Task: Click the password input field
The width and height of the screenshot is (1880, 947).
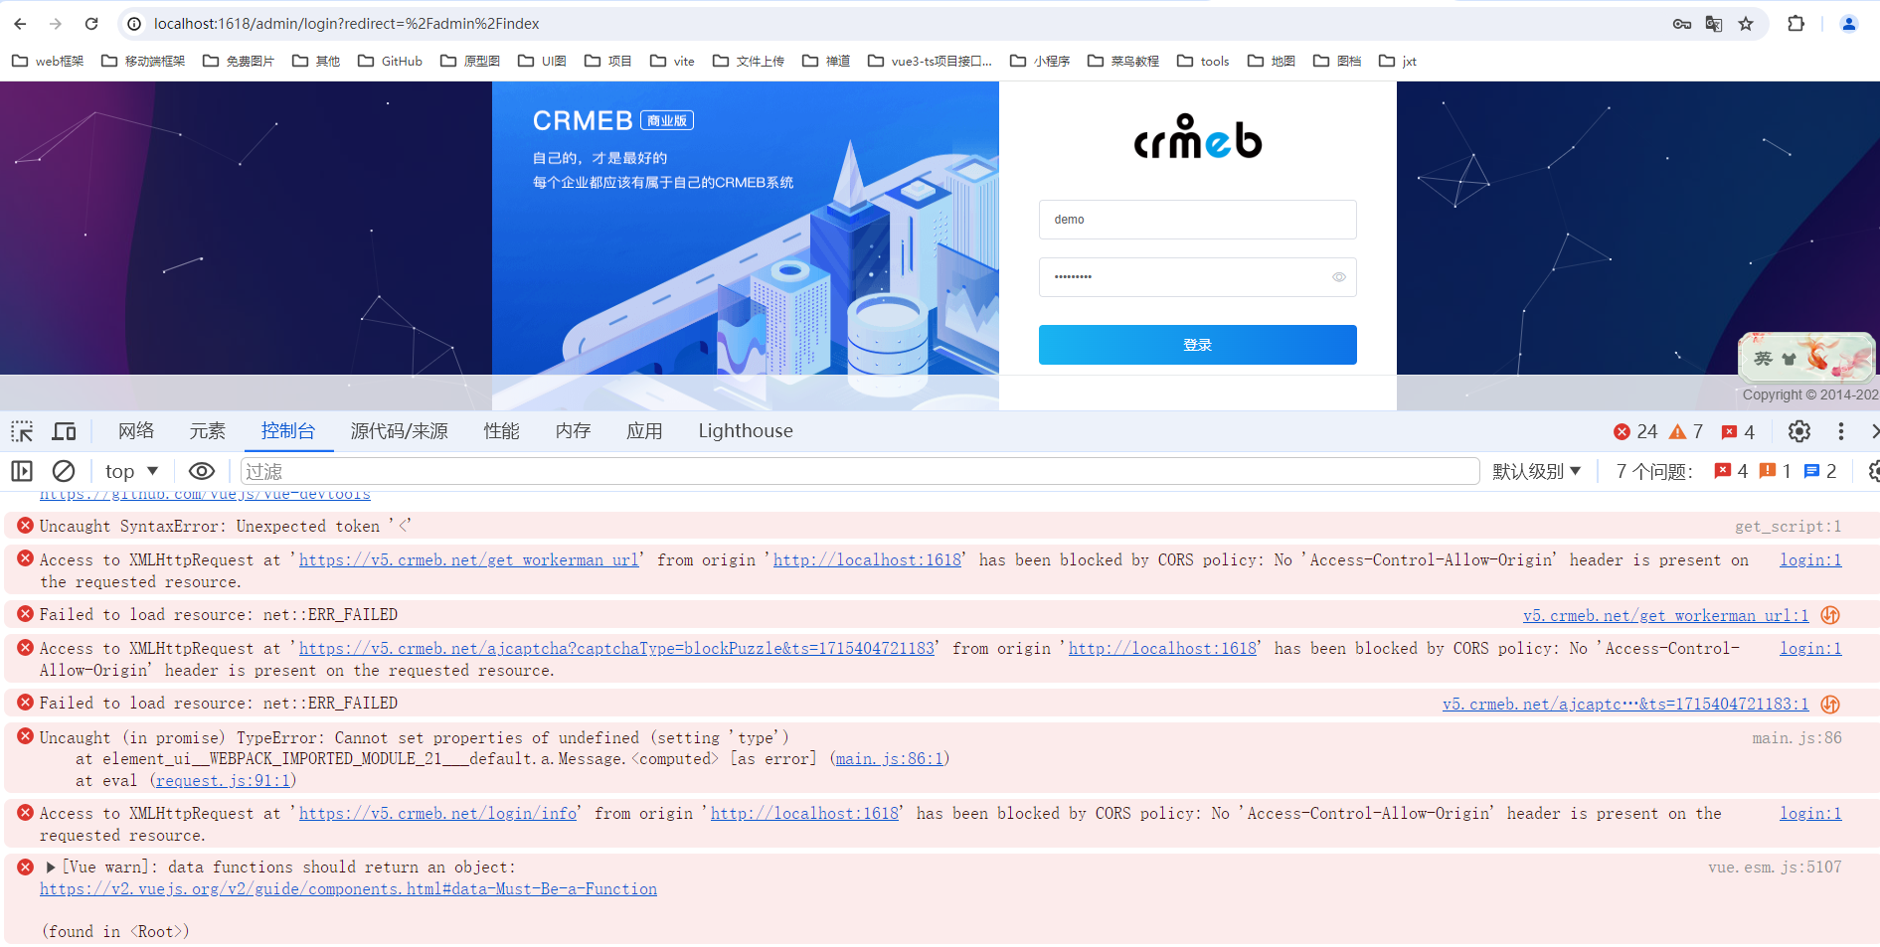Action: 1198,277
